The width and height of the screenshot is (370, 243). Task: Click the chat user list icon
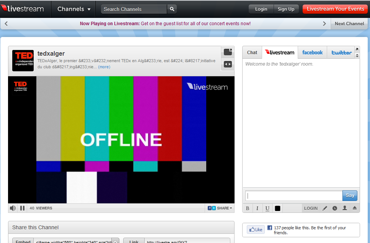click(x=345, y=208)
